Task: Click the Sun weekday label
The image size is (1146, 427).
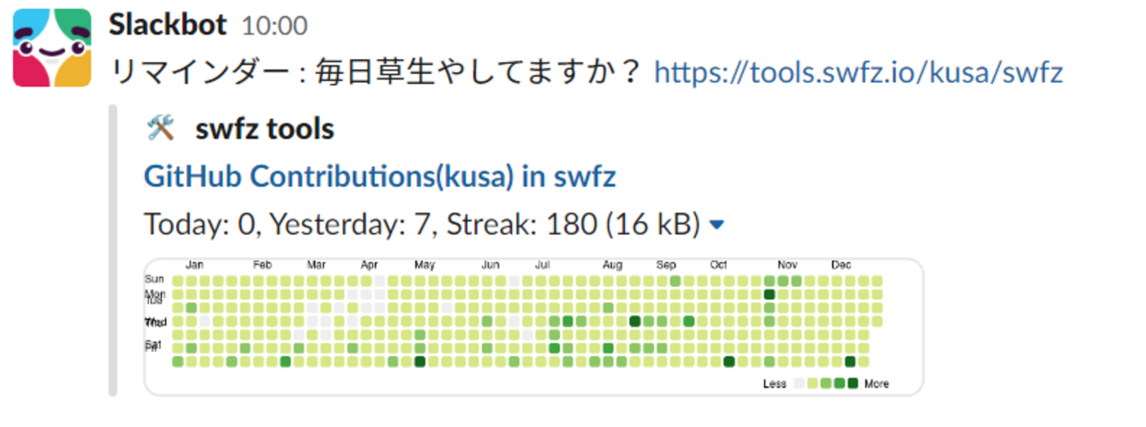Action: pos(154,279)
